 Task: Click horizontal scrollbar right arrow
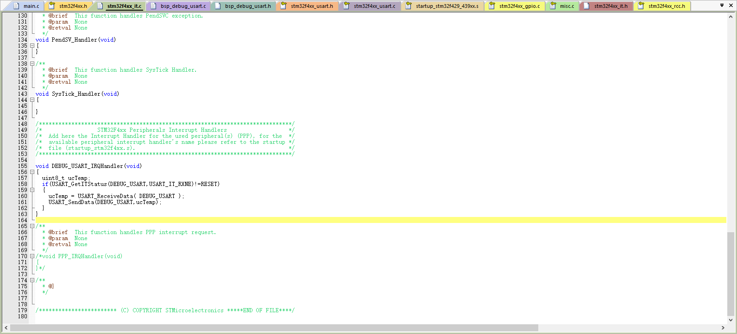click(723, 328)
